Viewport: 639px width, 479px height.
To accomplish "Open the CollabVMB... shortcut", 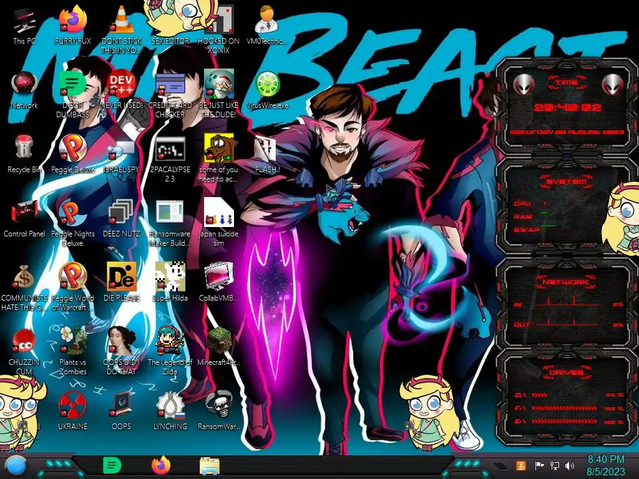I will (x=219, y=283).
